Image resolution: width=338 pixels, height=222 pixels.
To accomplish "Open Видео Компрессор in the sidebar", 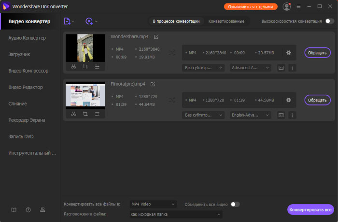I will click(28, 71).
